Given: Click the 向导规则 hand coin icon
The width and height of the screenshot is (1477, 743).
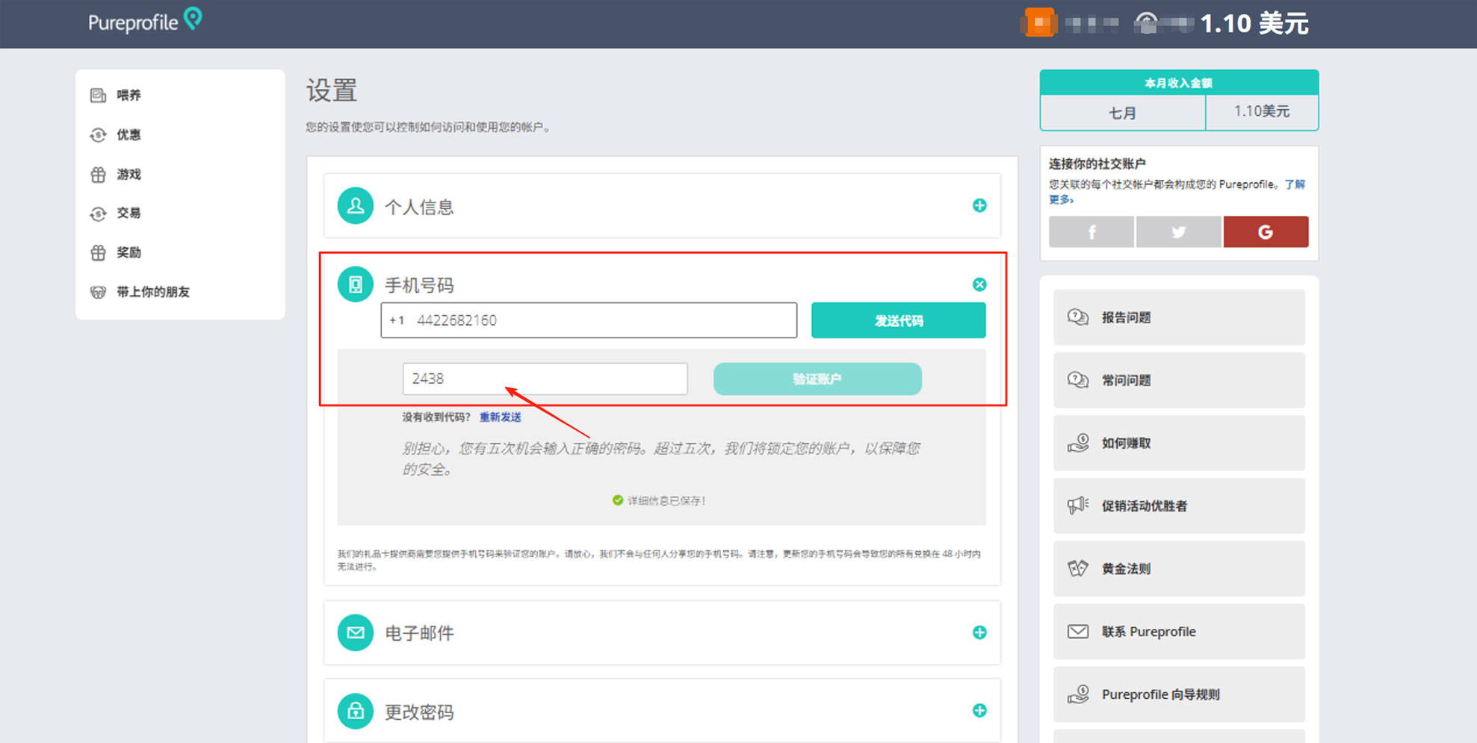Looking at the screenshot, I should coord(1078,694).
